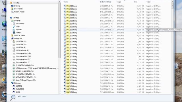Sort files by the Folder column header
182x102 pixels.
point(148,2)
